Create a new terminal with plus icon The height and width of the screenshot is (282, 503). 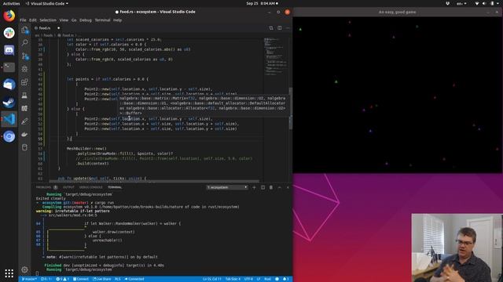click(x=254, y=187)
